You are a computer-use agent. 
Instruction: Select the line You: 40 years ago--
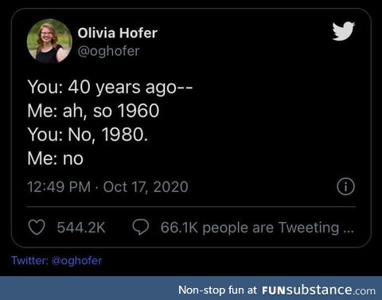[110, 88]
